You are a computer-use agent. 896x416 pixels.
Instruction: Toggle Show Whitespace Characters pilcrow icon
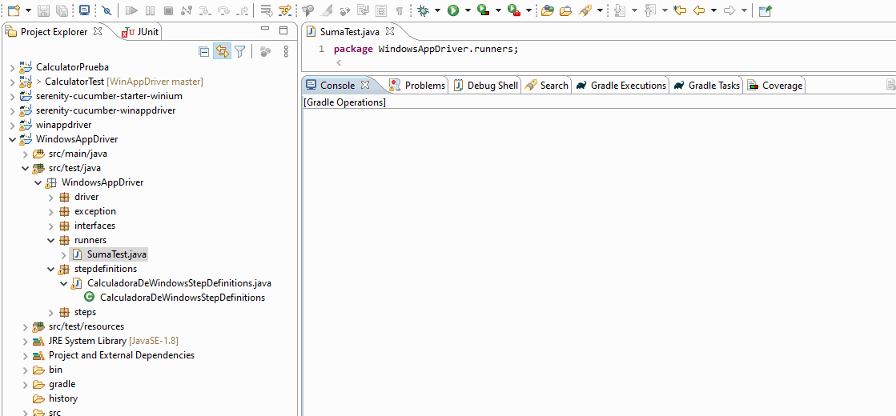399,10
